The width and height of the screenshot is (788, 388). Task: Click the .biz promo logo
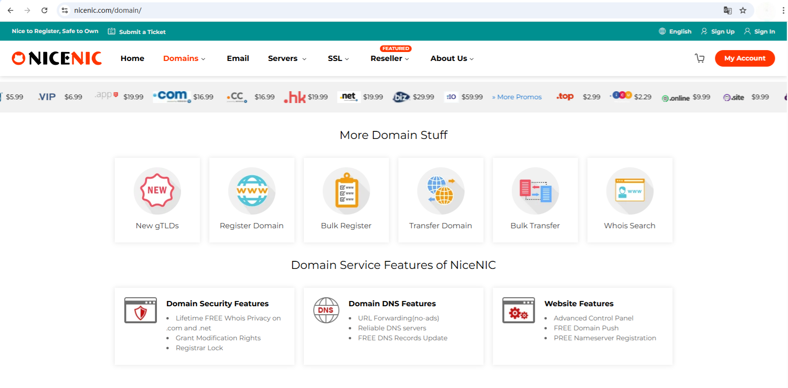point(401,97)
